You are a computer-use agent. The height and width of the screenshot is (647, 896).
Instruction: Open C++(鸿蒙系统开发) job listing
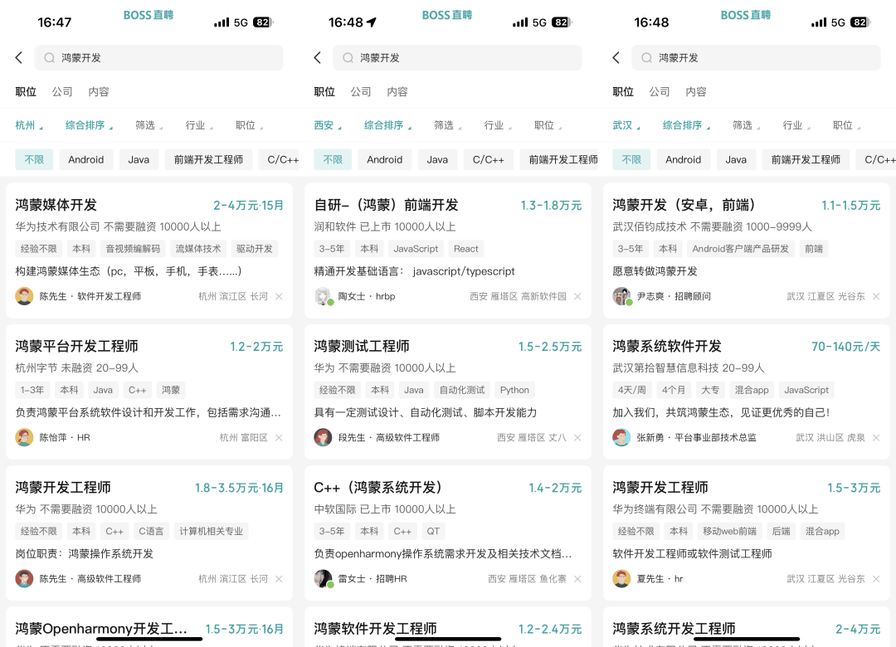(x=448, y=533)
